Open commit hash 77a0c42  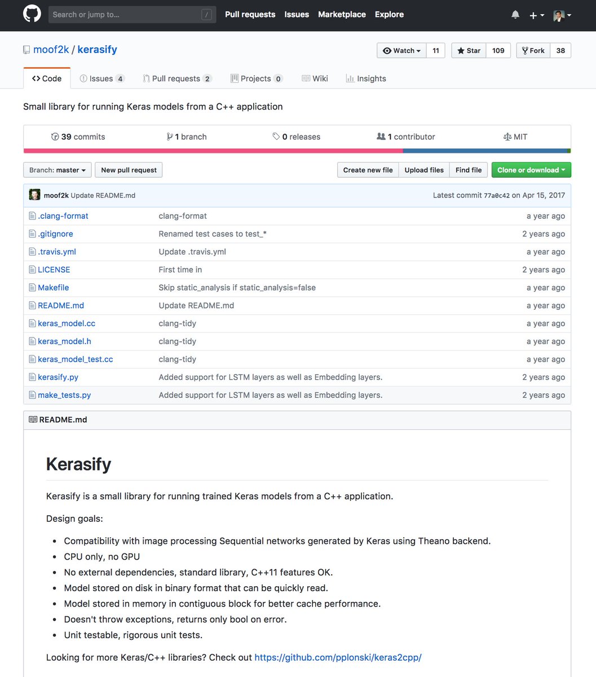(497, 195)
